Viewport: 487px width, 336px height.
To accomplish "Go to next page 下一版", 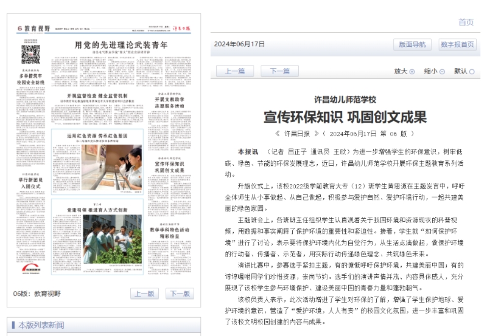I will point(180,294).
